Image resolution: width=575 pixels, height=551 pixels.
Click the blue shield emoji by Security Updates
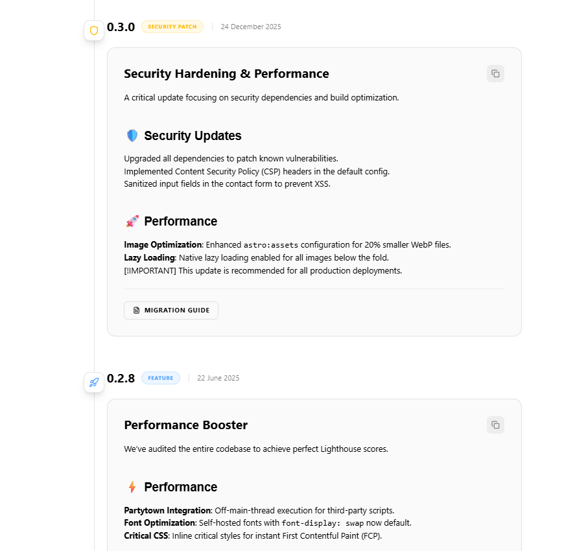point(132,135)
